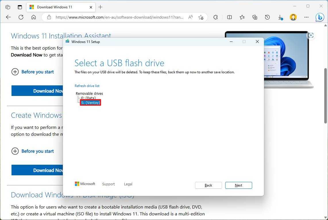
Task: Expand Before you start under Create Windows media
Action: tap(32, 151)
